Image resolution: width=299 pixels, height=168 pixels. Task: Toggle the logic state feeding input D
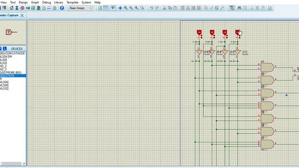[x=237, y=33]
